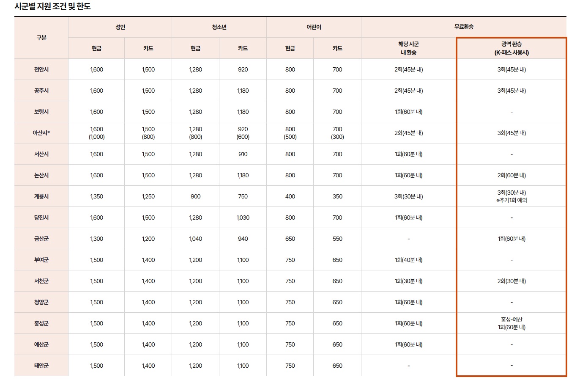Click the 홍성군 row label

pos(41,323)
